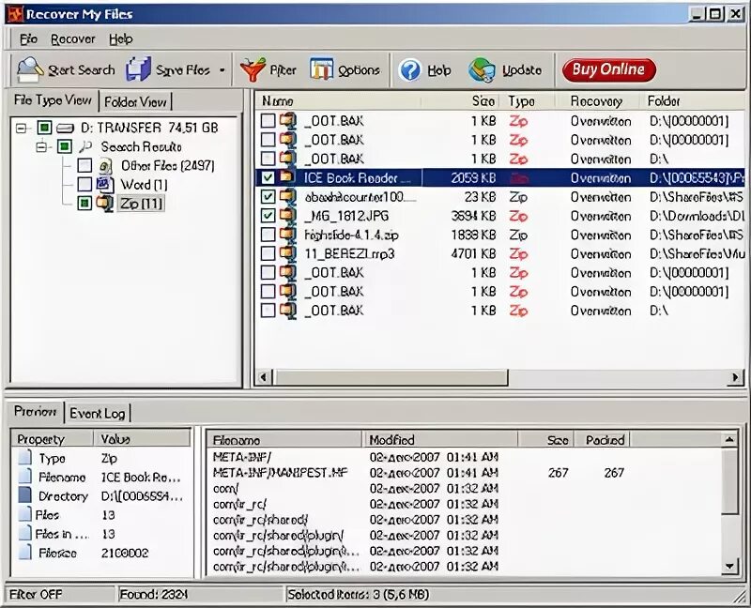Click the Save Files icon
This screenshot has height=608, width=751.
[139, 69]
